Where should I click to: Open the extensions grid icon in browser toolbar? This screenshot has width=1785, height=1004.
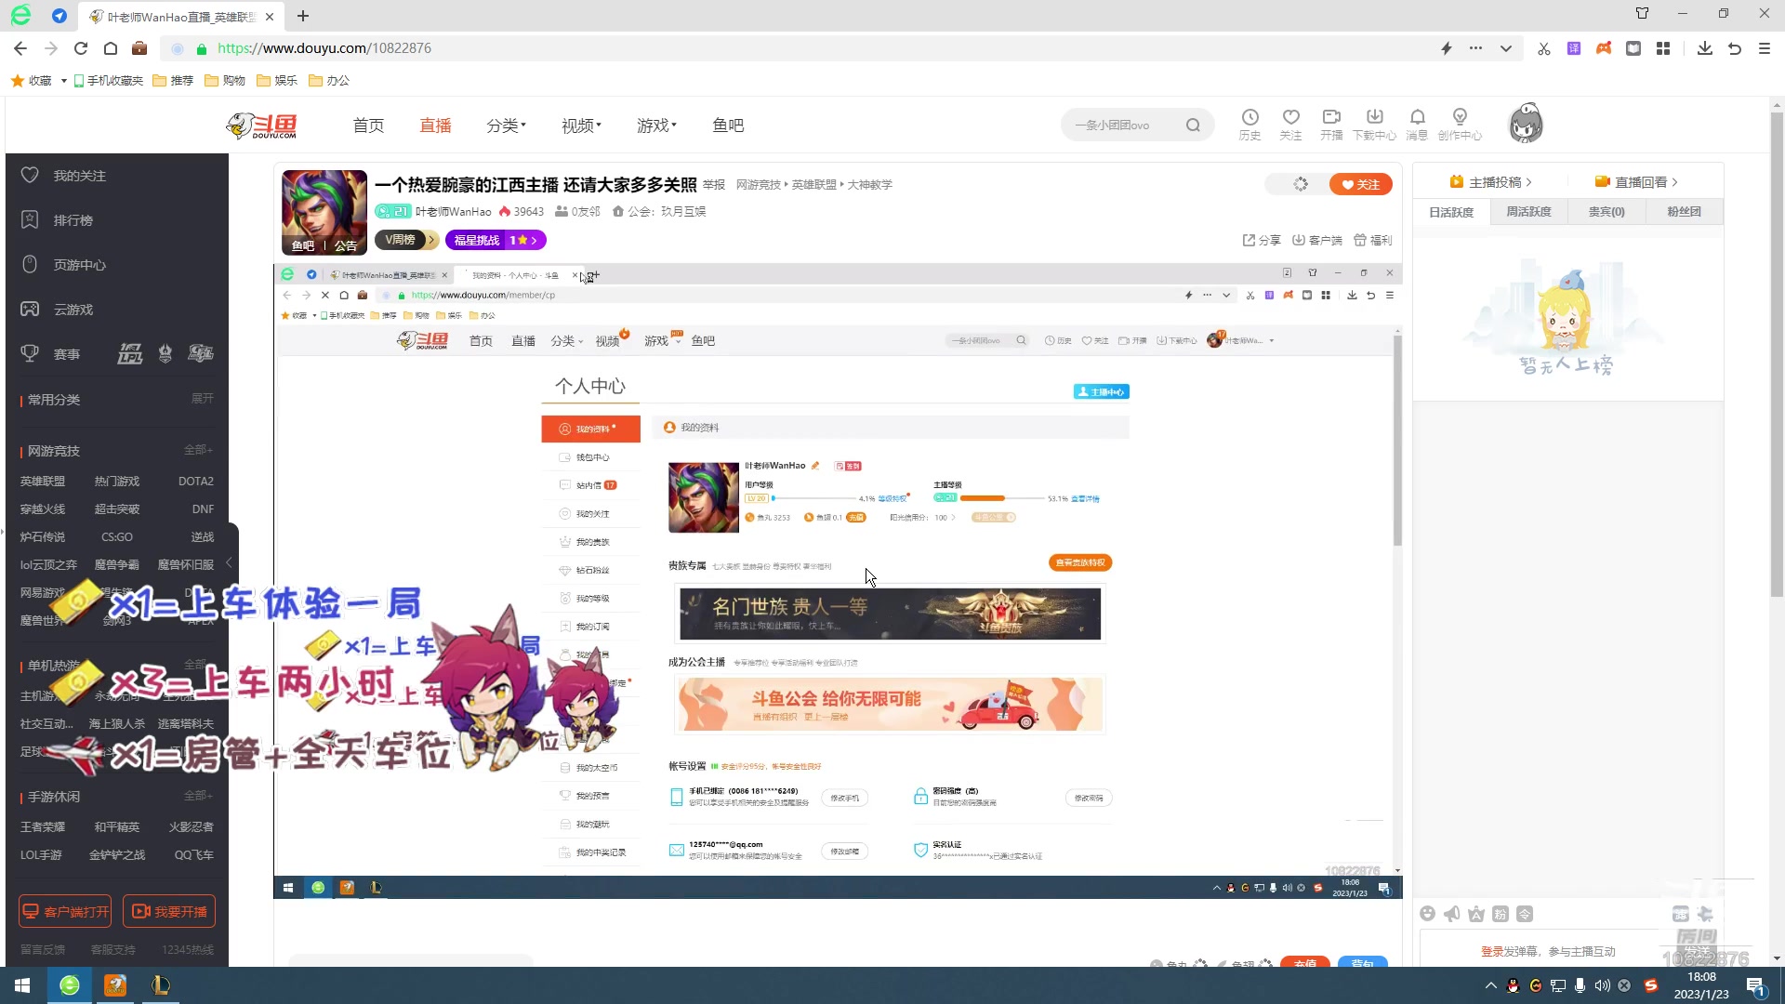coord(1663,48)
